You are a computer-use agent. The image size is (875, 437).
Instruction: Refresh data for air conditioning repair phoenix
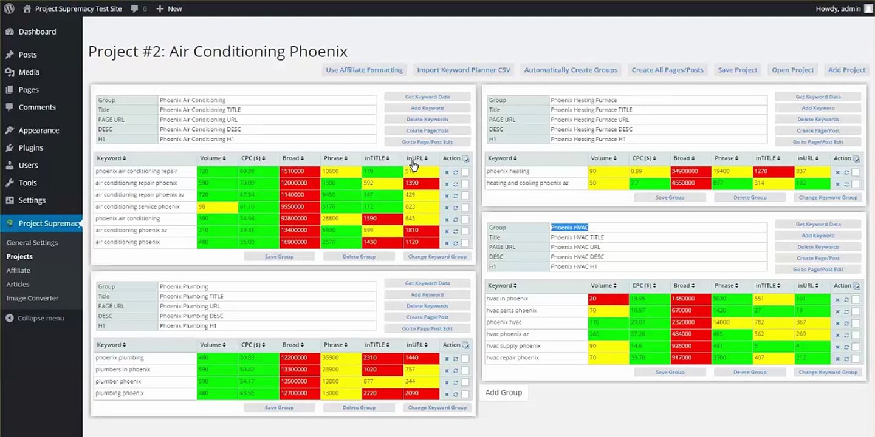click(456, 184)
